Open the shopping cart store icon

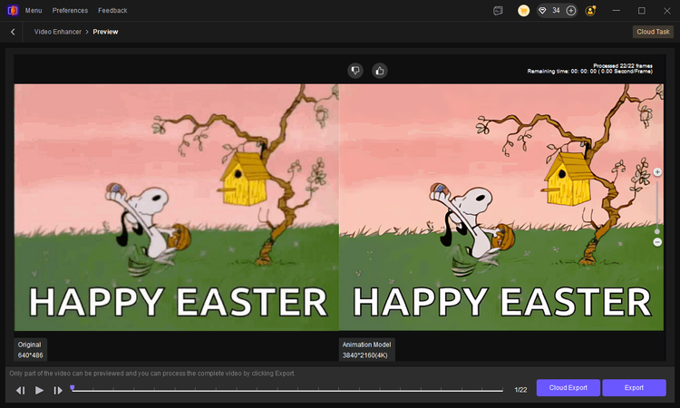click(523, 10)
